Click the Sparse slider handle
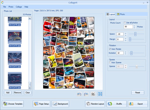 tap(137, 67)
